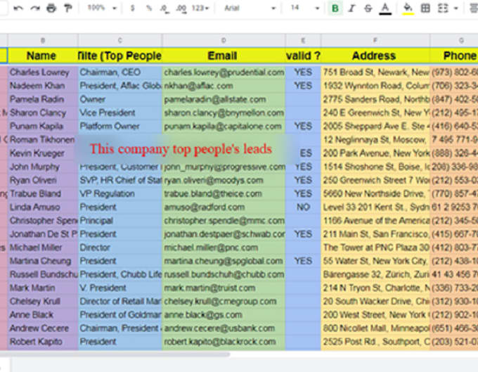This screenshot has height=372, width=478.
Task: Activate the Paint format tool
Action: pyautogui.click(x=67, y=8)
